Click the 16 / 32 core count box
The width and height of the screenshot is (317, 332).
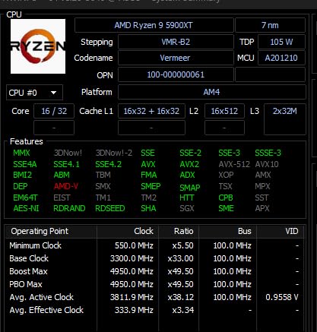click(x=54, y=111)
